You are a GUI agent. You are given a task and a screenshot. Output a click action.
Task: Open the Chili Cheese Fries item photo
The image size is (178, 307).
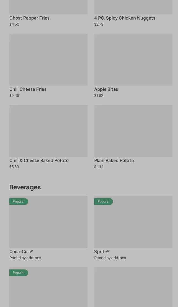(x=48, y=59)
